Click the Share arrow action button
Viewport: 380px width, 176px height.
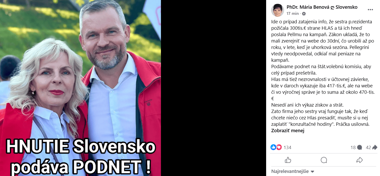coord(360,160)
